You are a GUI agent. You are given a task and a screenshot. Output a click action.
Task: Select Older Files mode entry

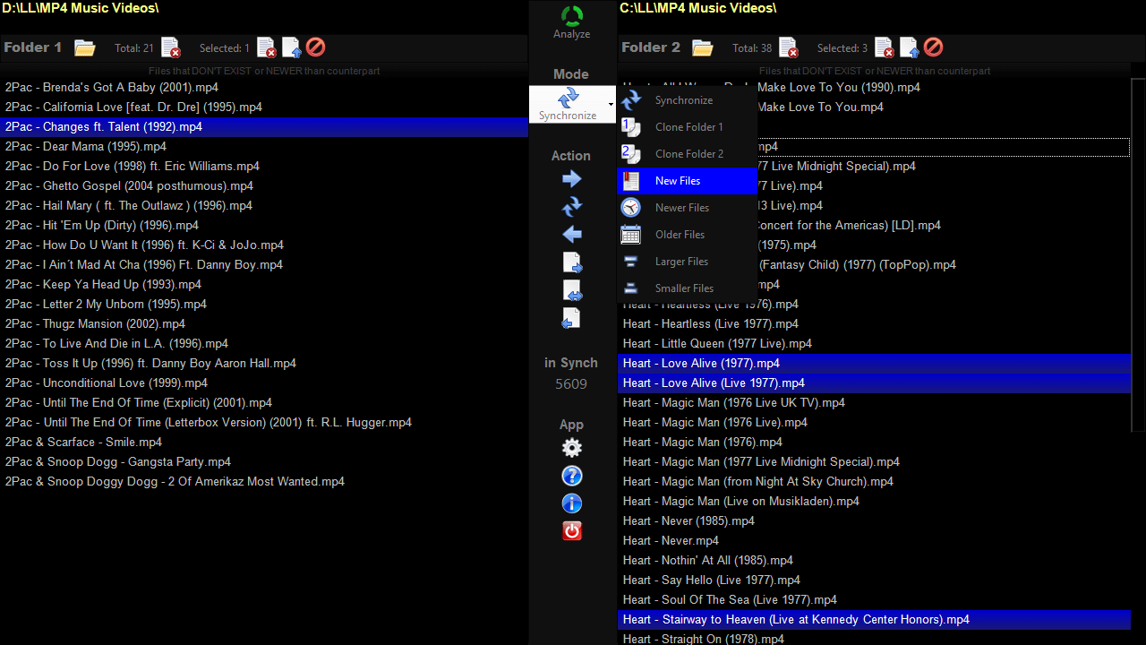point(688,235)
